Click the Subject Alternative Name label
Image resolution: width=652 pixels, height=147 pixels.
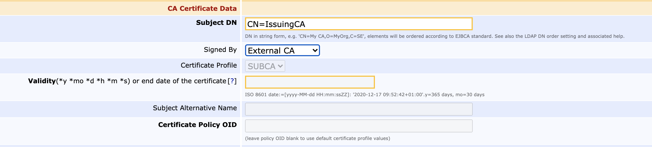pyautogui.click(x=195, y=108)
